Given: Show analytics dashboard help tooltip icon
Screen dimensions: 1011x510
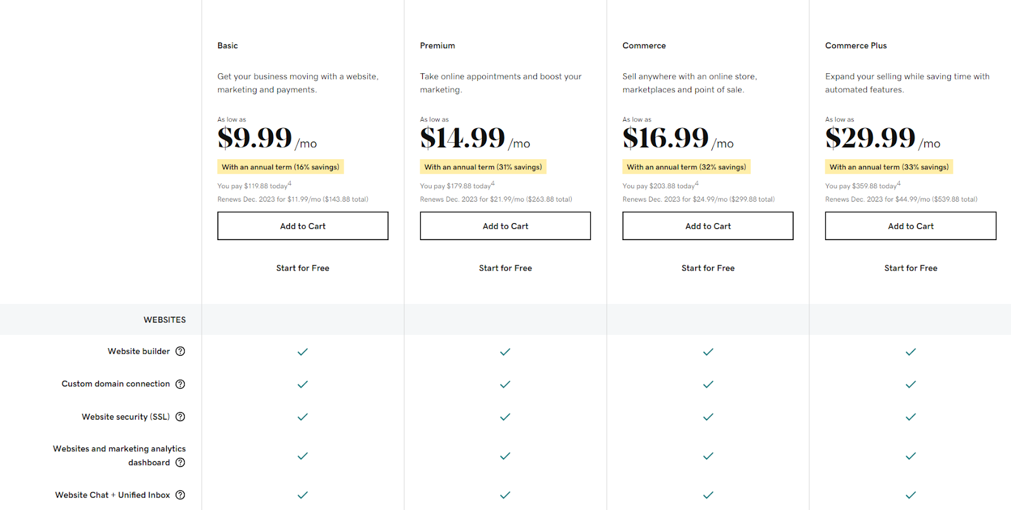Looking at the screenshot, I should [180, 463].
